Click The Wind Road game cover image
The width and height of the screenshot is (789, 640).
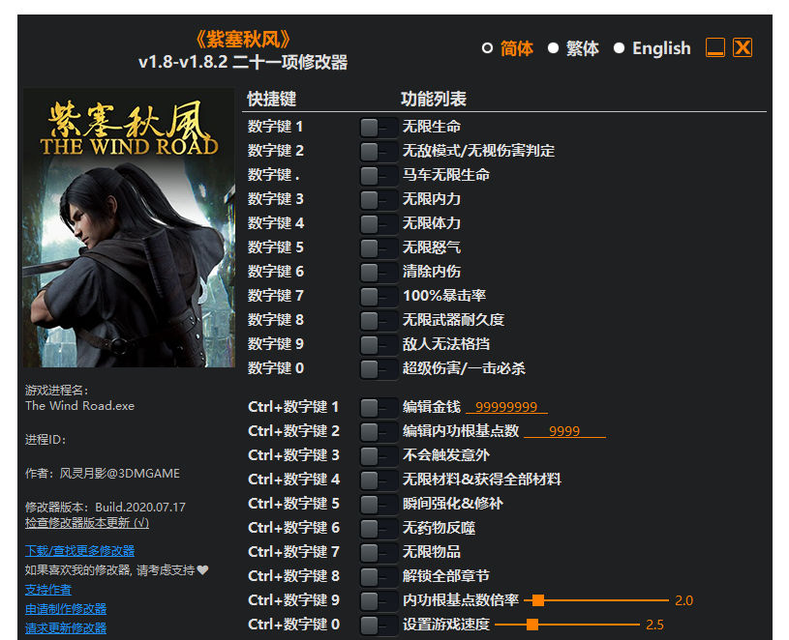point(129,227)
